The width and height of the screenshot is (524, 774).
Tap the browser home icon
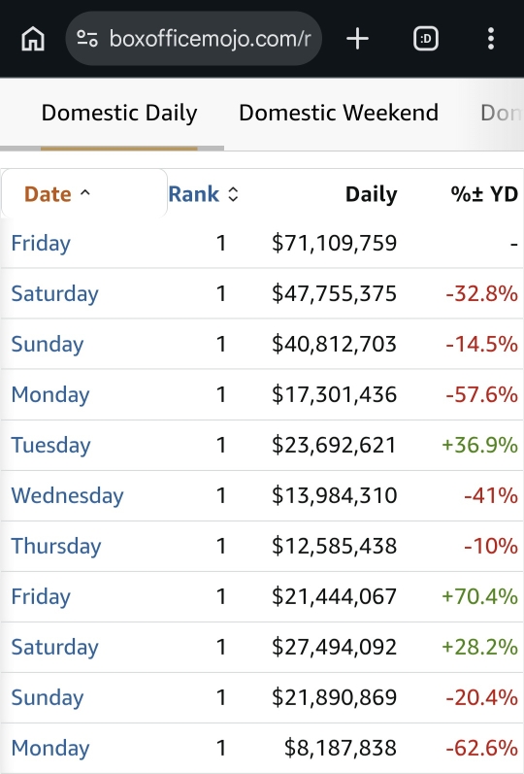click(33, 39)
